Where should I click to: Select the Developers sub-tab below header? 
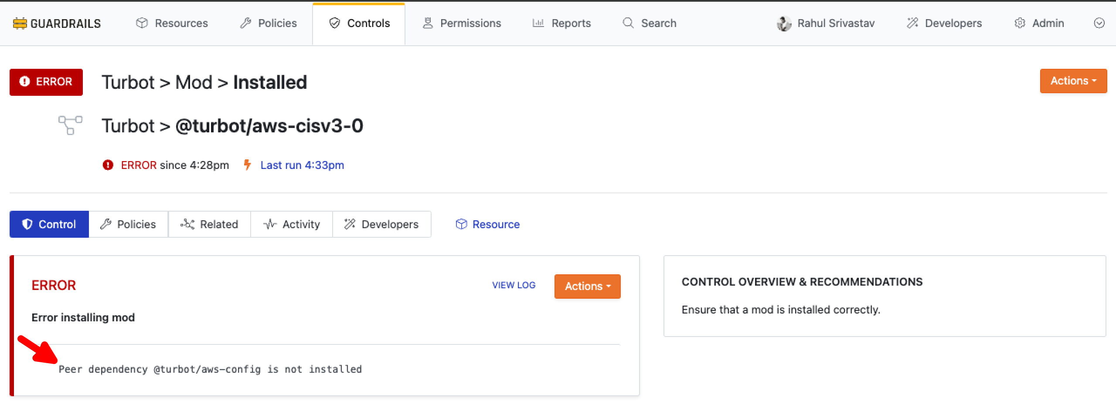point(381,224)
